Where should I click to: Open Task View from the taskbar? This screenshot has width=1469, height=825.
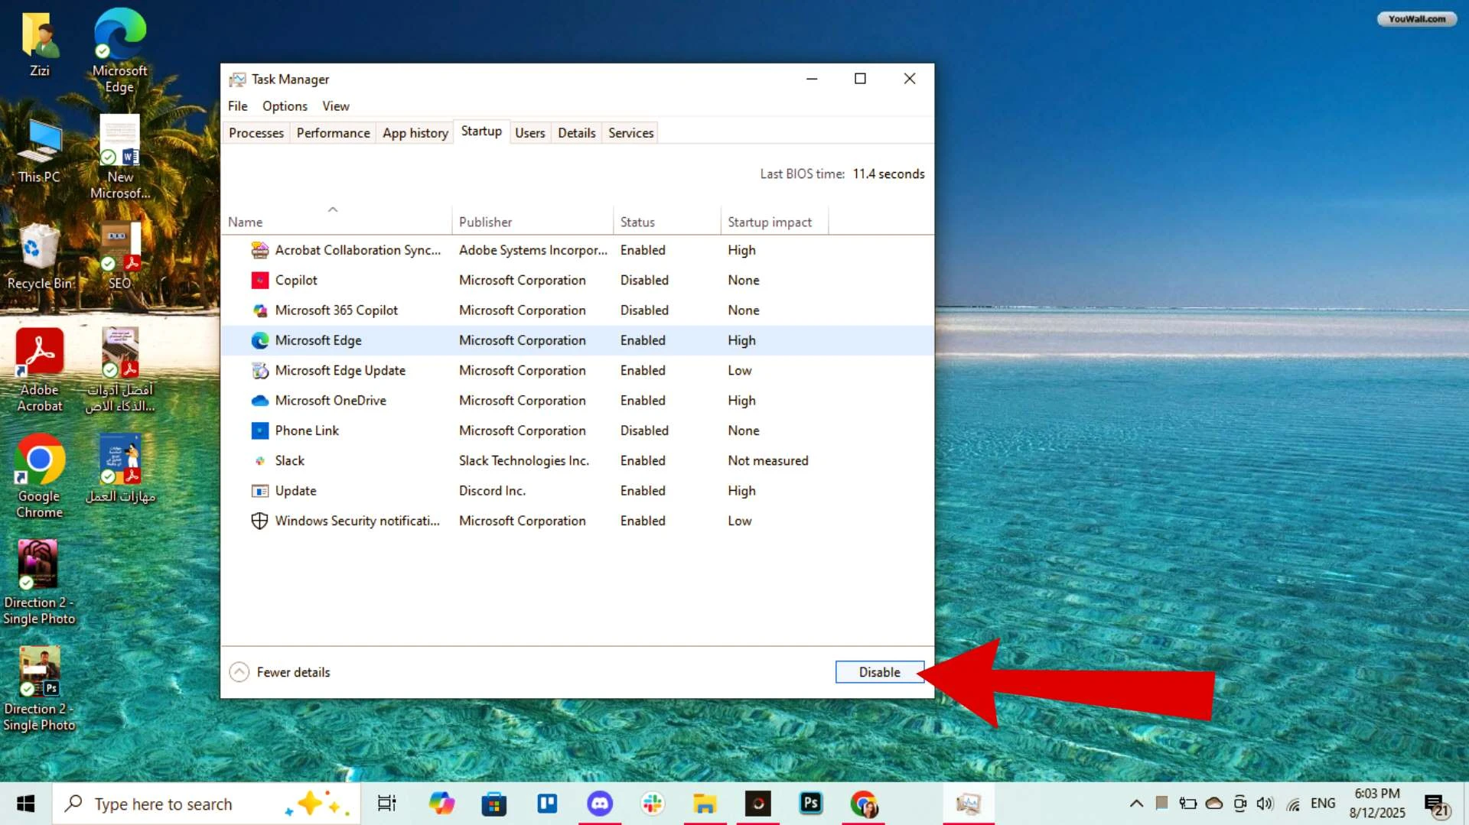click(387, 804)
